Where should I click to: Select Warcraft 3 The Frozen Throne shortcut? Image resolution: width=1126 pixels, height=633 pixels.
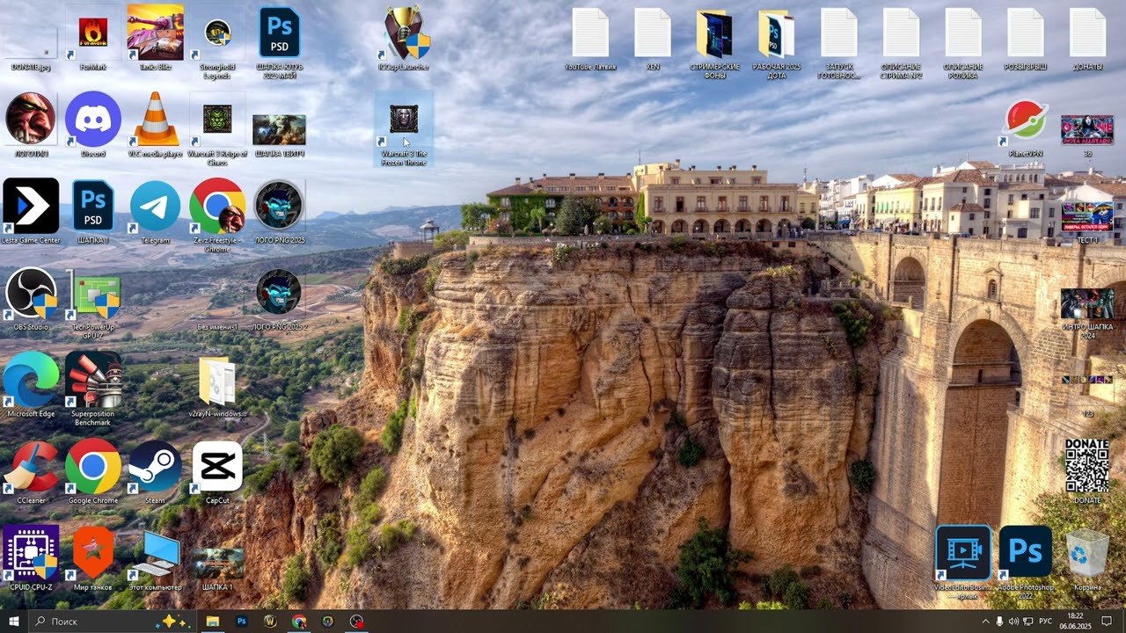(404, 130)
